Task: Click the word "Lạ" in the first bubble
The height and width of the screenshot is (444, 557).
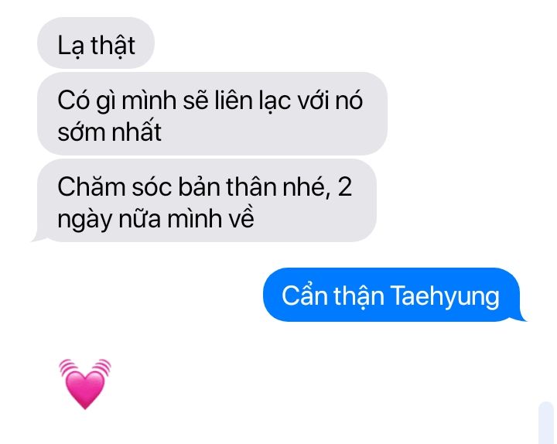Action: [70, 46]
